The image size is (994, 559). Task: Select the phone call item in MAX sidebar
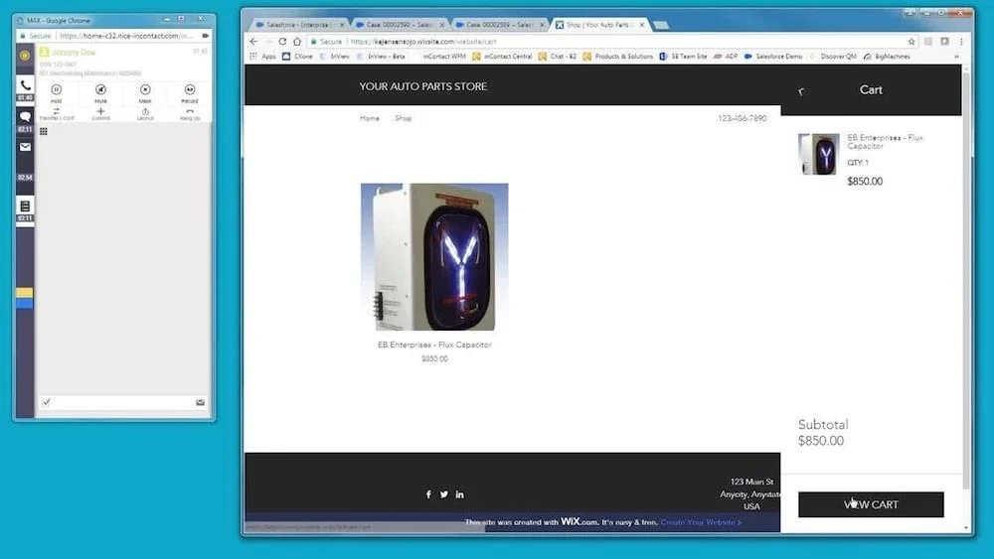click(25, 89)
